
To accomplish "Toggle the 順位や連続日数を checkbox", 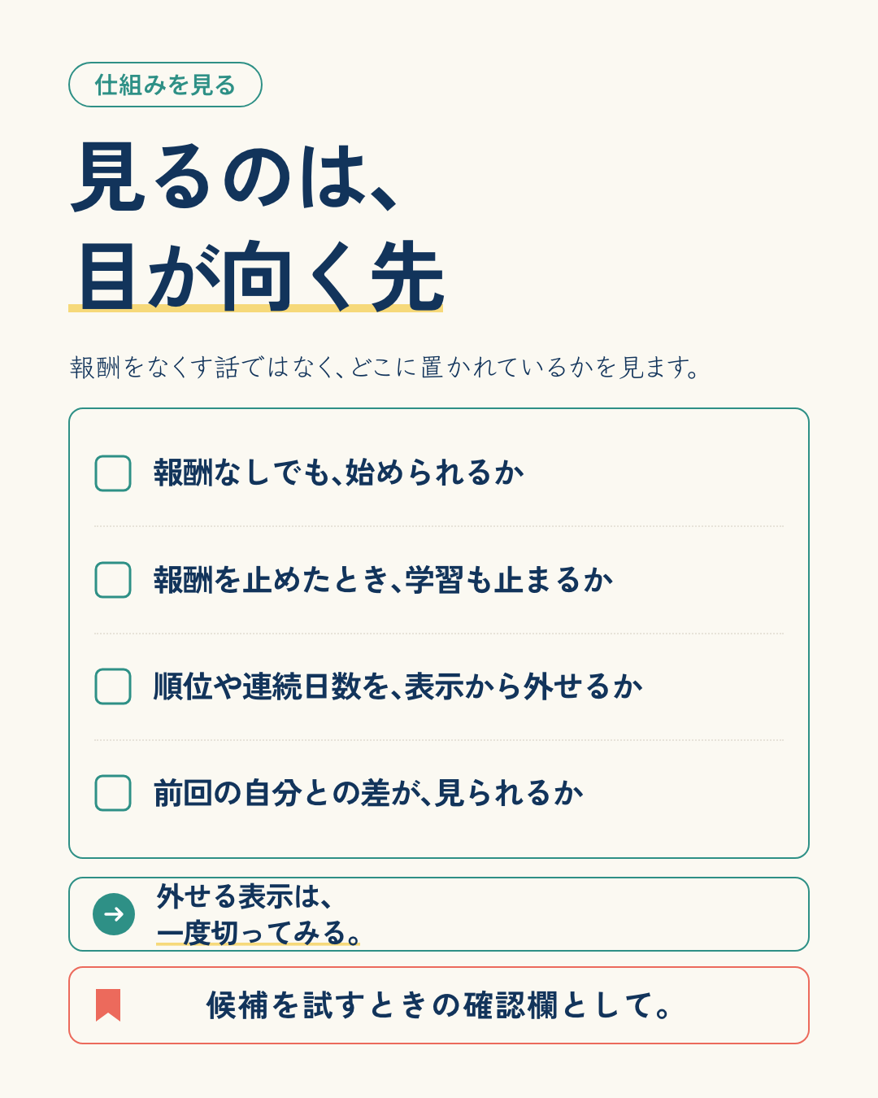I will click(x=113, y=686).
